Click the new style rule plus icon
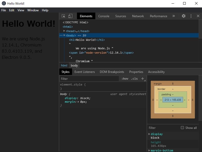 pyautogui.click(x=143, y=79)
